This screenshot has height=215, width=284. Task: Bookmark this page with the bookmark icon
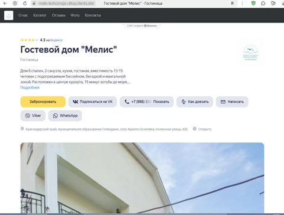click(233, 4)
